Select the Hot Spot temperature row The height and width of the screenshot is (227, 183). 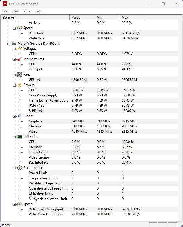click(35, 69)
